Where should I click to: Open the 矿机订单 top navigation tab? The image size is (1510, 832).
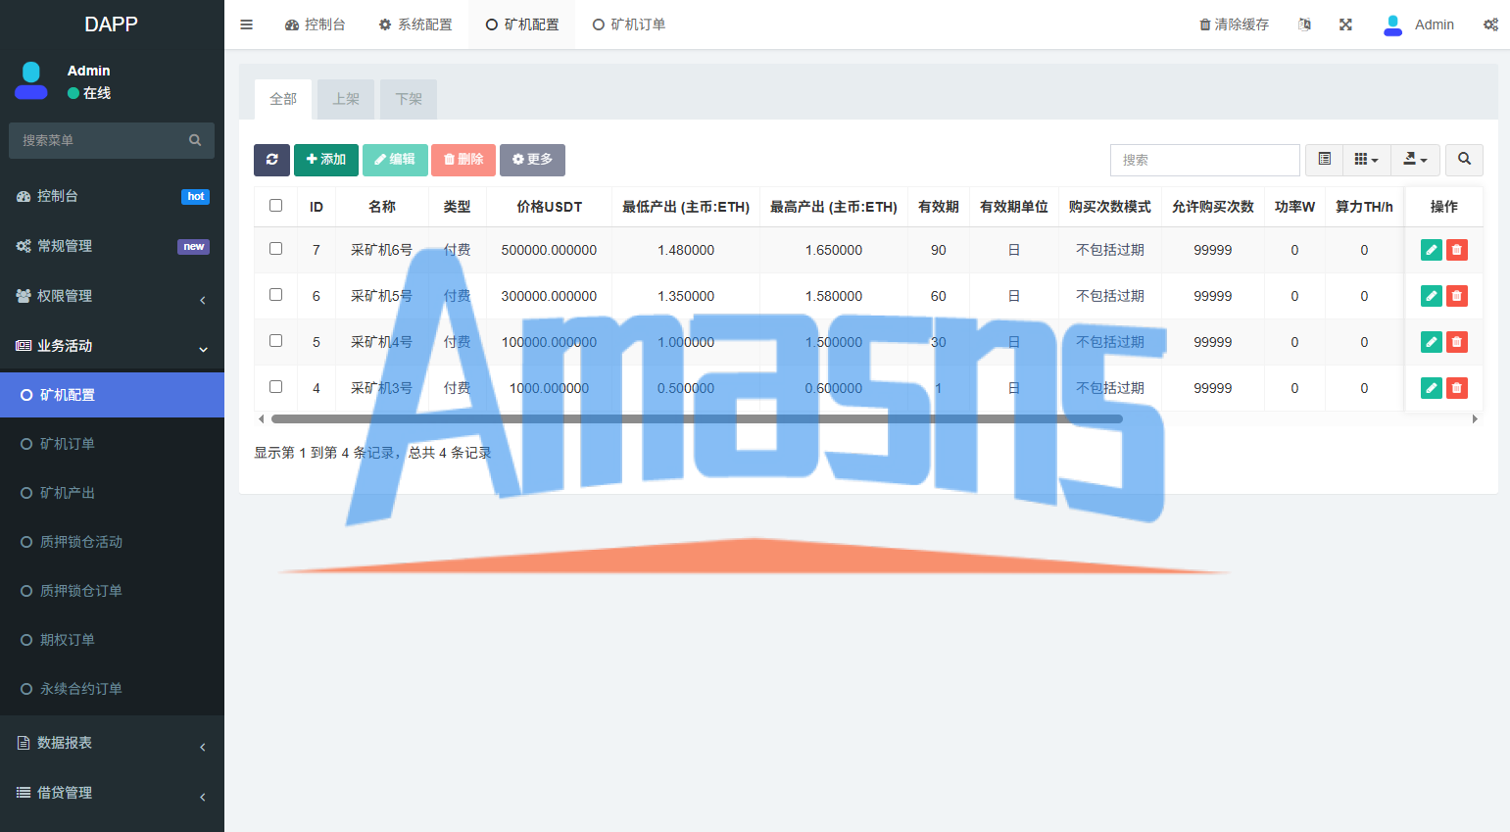click(629, 24)
